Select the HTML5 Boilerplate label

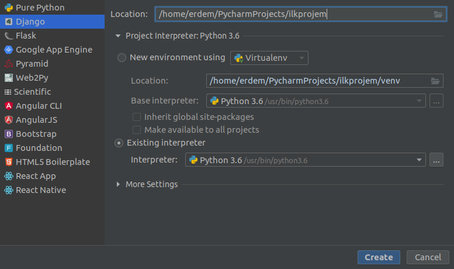[x=53, y=162]
